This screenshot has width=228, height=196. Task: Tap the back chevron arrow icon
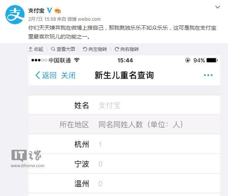pos(38,75)
